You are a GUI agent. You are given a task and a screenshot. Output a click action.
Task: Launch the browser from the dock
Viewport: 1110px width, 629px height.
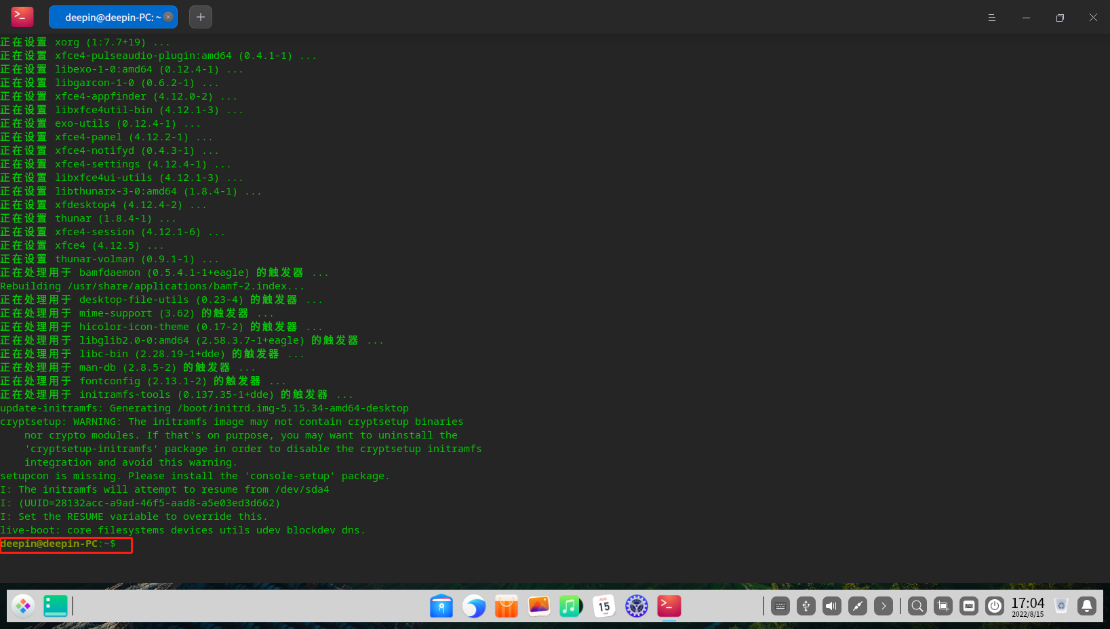(x=474, y=606)
